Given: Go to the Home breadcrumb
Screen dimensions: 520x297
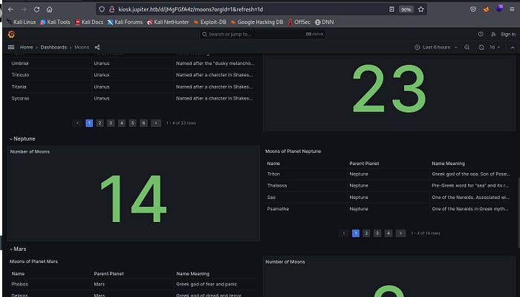Looking at the screenshot, I should [27, 47].
